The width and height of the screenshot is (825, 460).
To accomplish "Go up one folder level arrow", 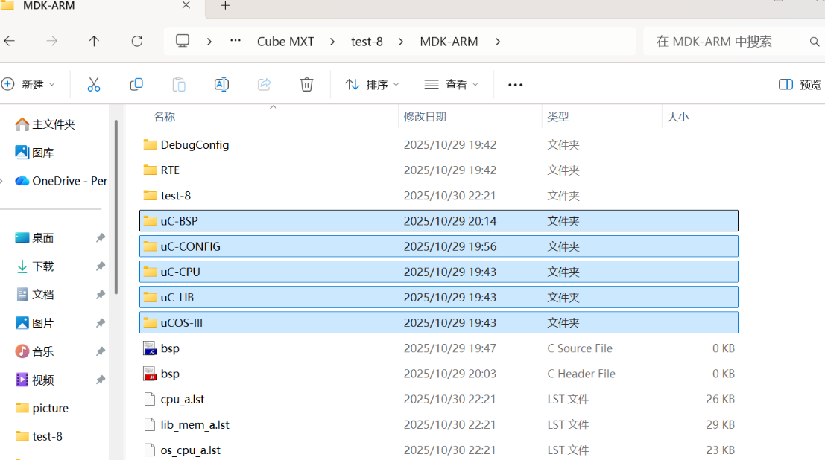I will tap(94, 41).
